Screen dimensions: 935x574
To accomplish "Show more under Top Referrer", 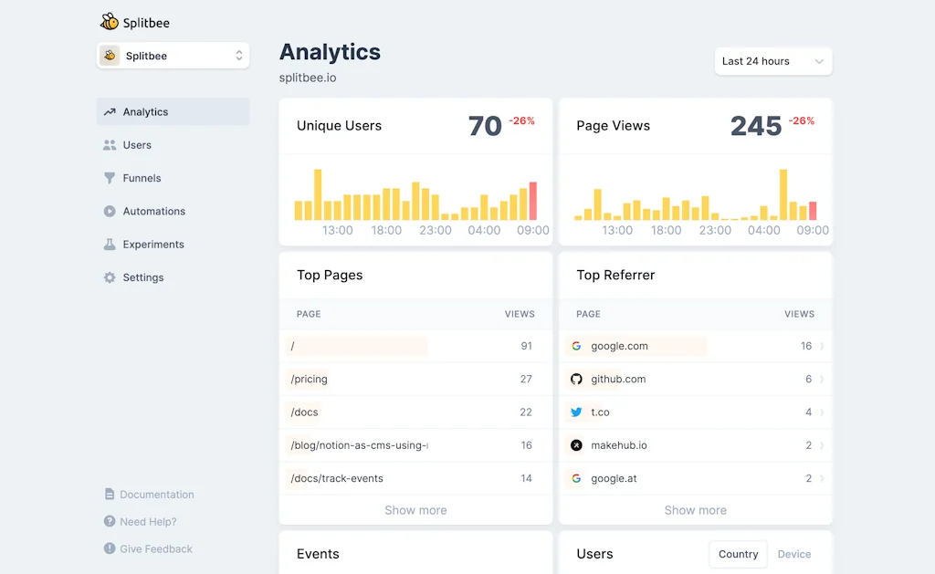I will pos(695,510).
